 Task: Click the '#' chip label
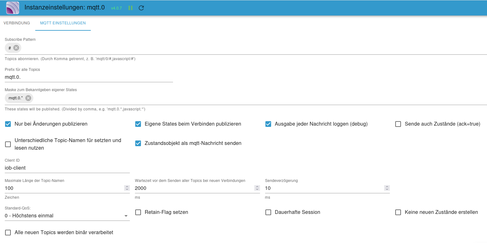10,48
